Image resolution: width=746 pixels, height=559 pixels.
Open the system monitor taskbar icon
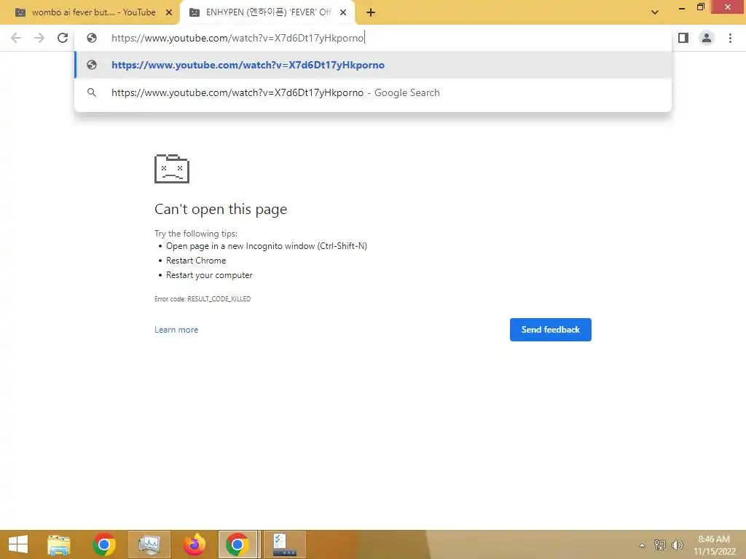(149, 544)
